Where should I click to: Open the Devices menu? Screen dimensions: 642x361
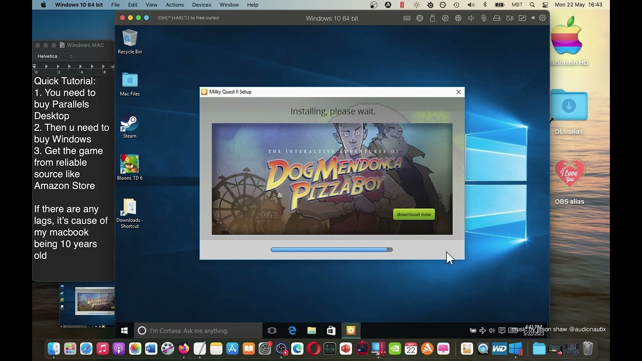click(x=202, y=5)
